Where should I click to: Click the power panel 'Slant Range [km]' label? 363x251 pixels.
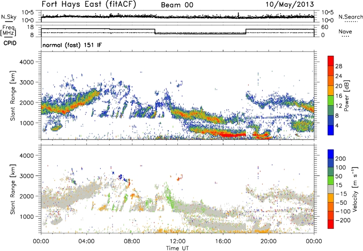pos(13,96)
